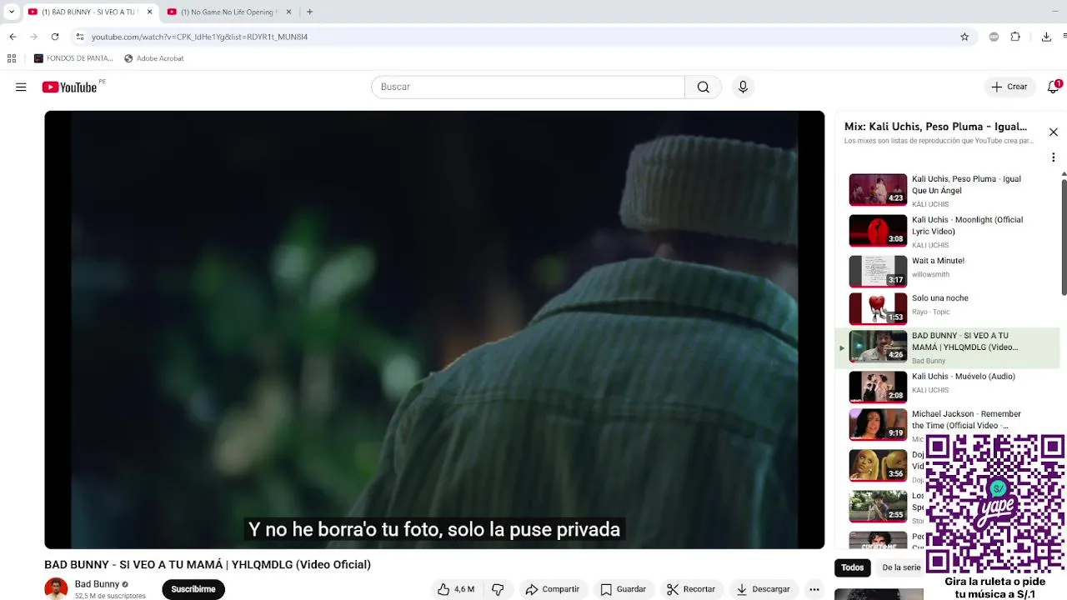Select Kali Uchis Muévelo (Audio) item
Viewport: 1067px width, 600px height.
coord(947,387)
